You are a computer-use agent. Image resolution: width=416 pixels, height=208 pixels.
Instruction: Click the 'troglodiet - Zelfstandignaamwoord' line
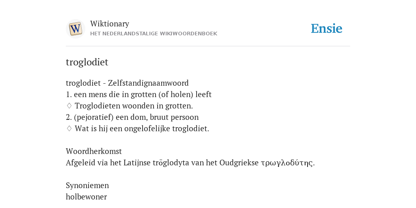(127, 83)
